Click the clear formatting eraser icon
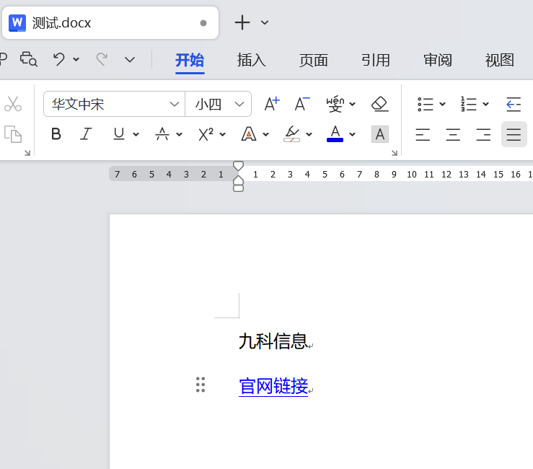 (379, 104)
